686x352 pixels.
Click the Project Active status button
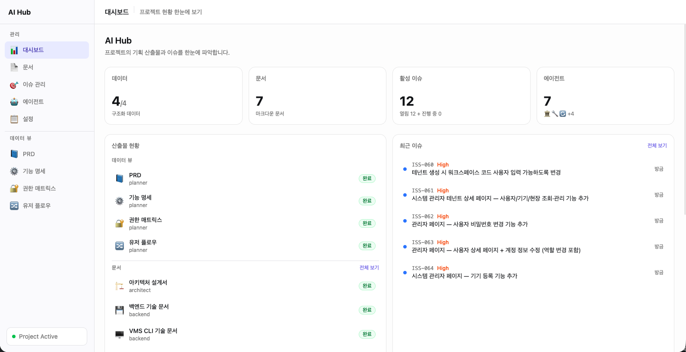tap(47, 336)
